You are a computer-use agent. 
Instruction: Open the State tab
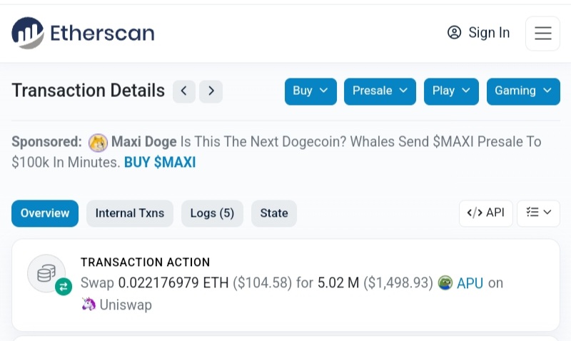[x=274, y=213]
